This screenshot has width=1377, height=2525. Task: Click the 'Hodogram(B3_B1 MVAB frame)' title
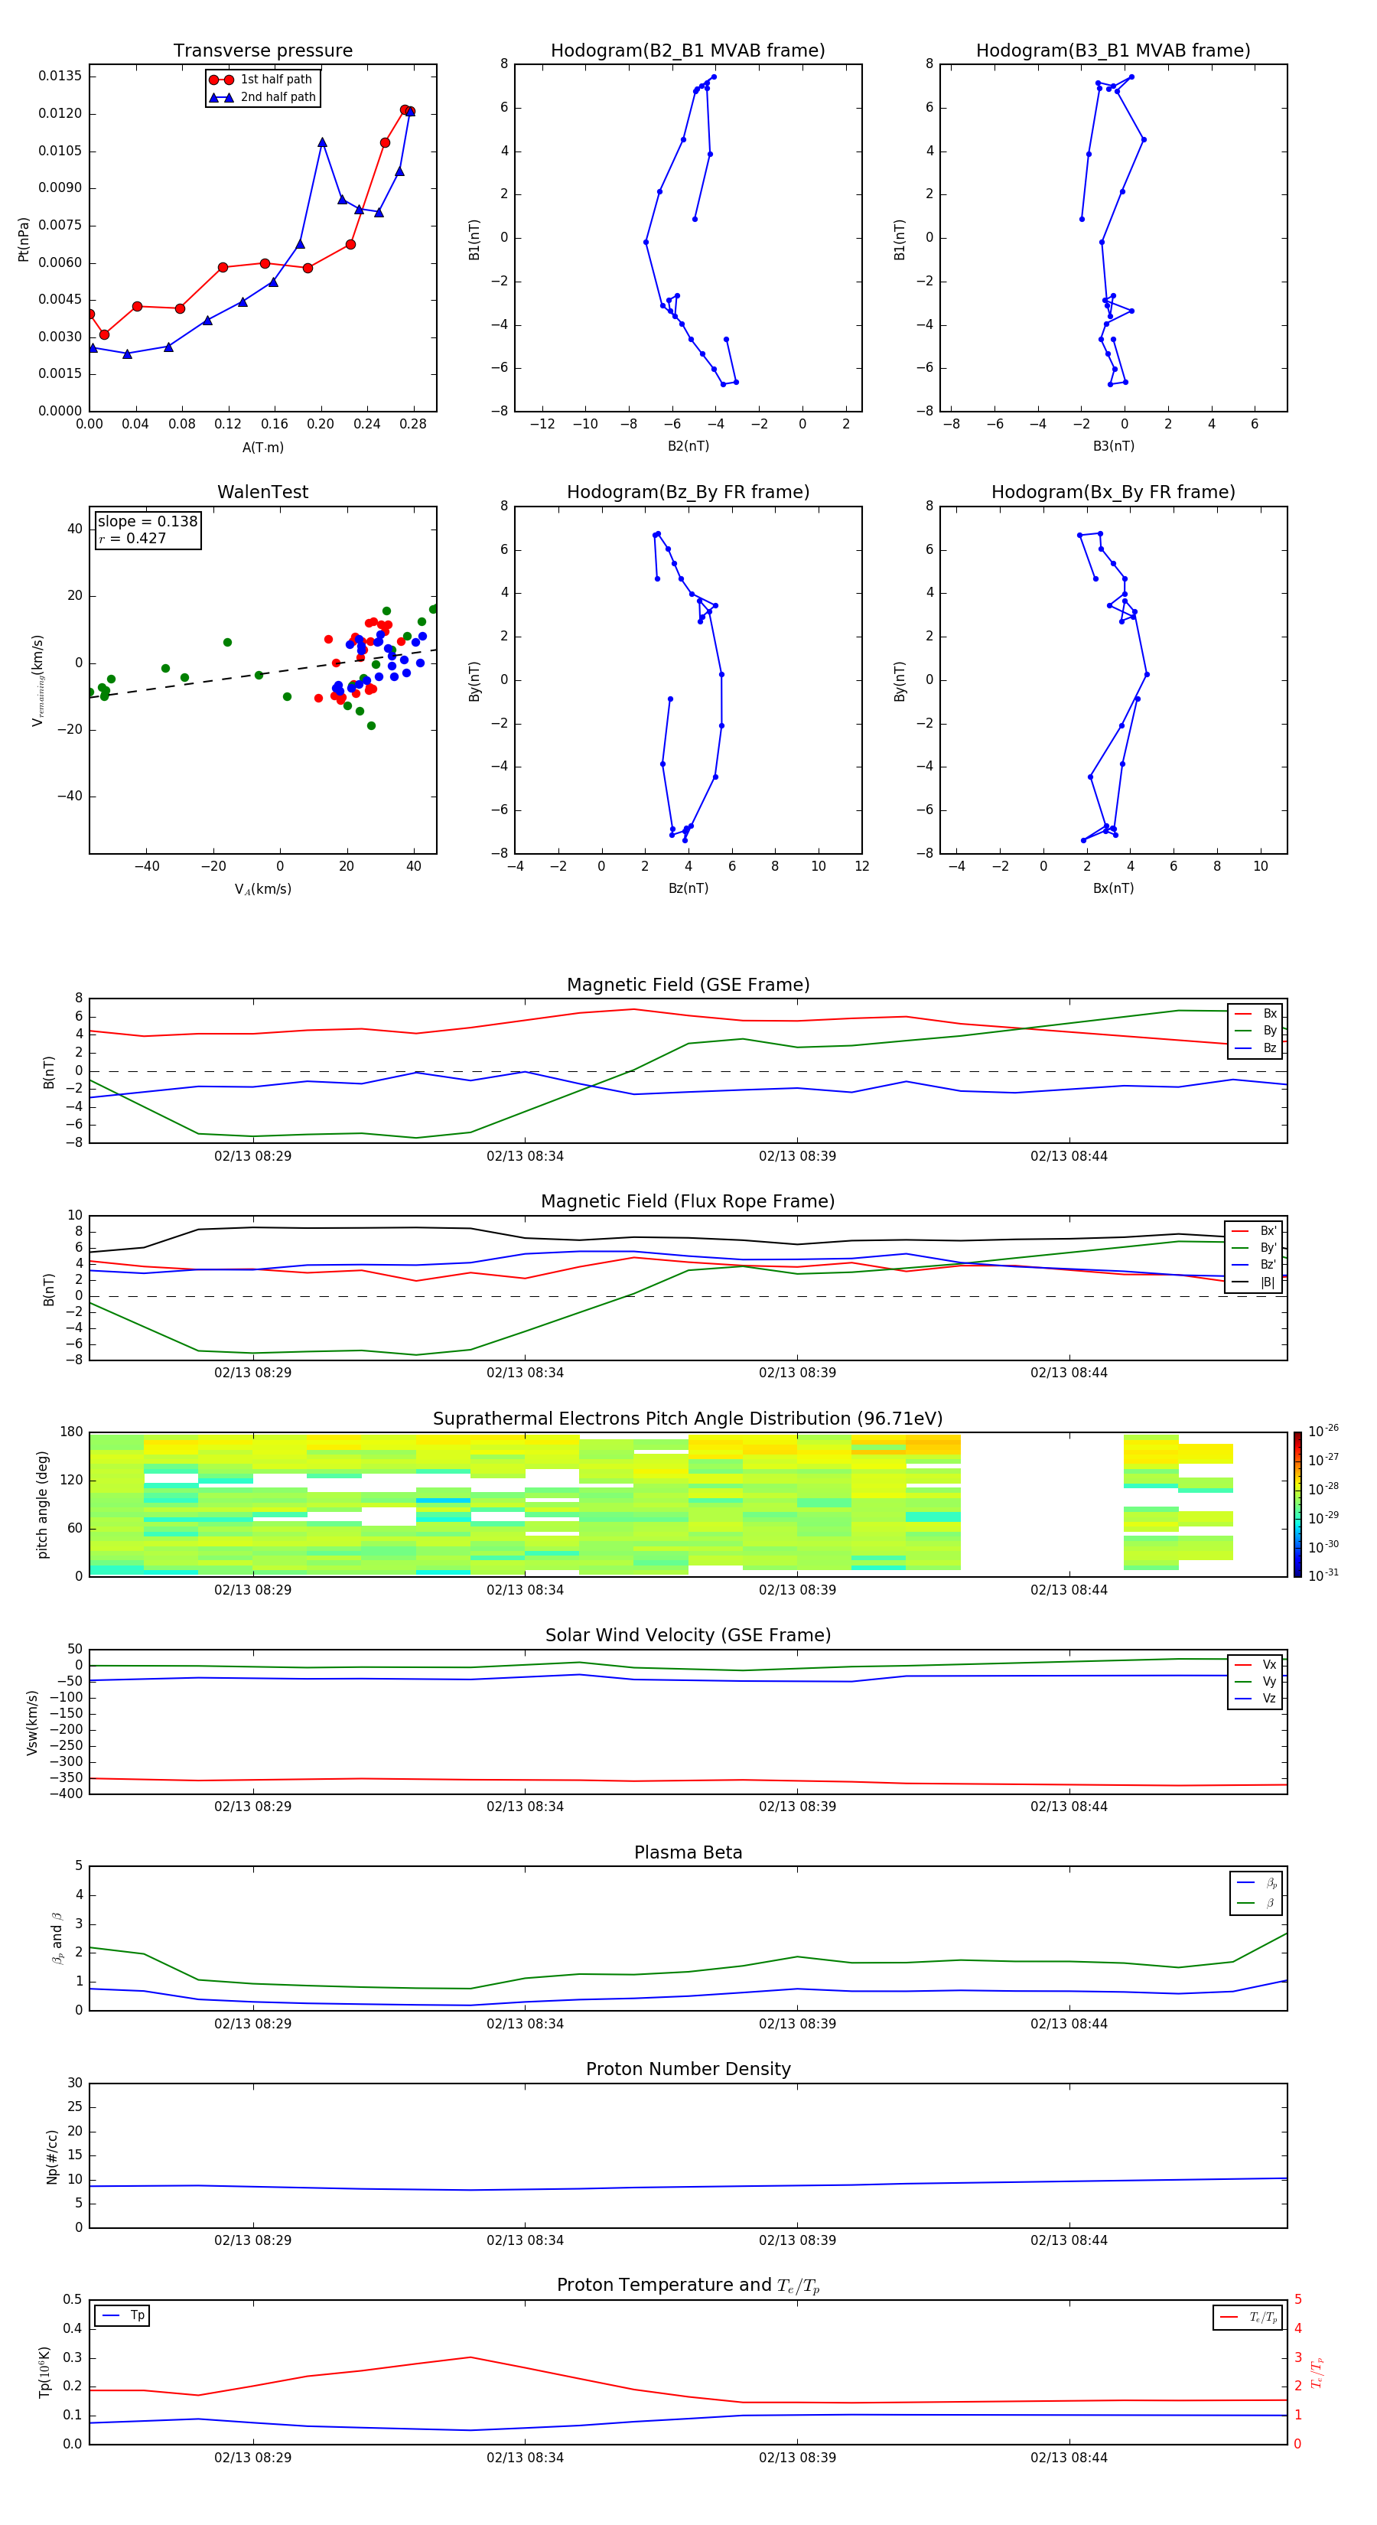[x=1113, y=51]
